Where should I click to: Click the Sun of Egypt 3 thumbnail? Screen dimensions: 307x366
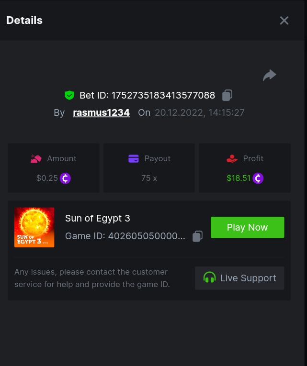34,227
